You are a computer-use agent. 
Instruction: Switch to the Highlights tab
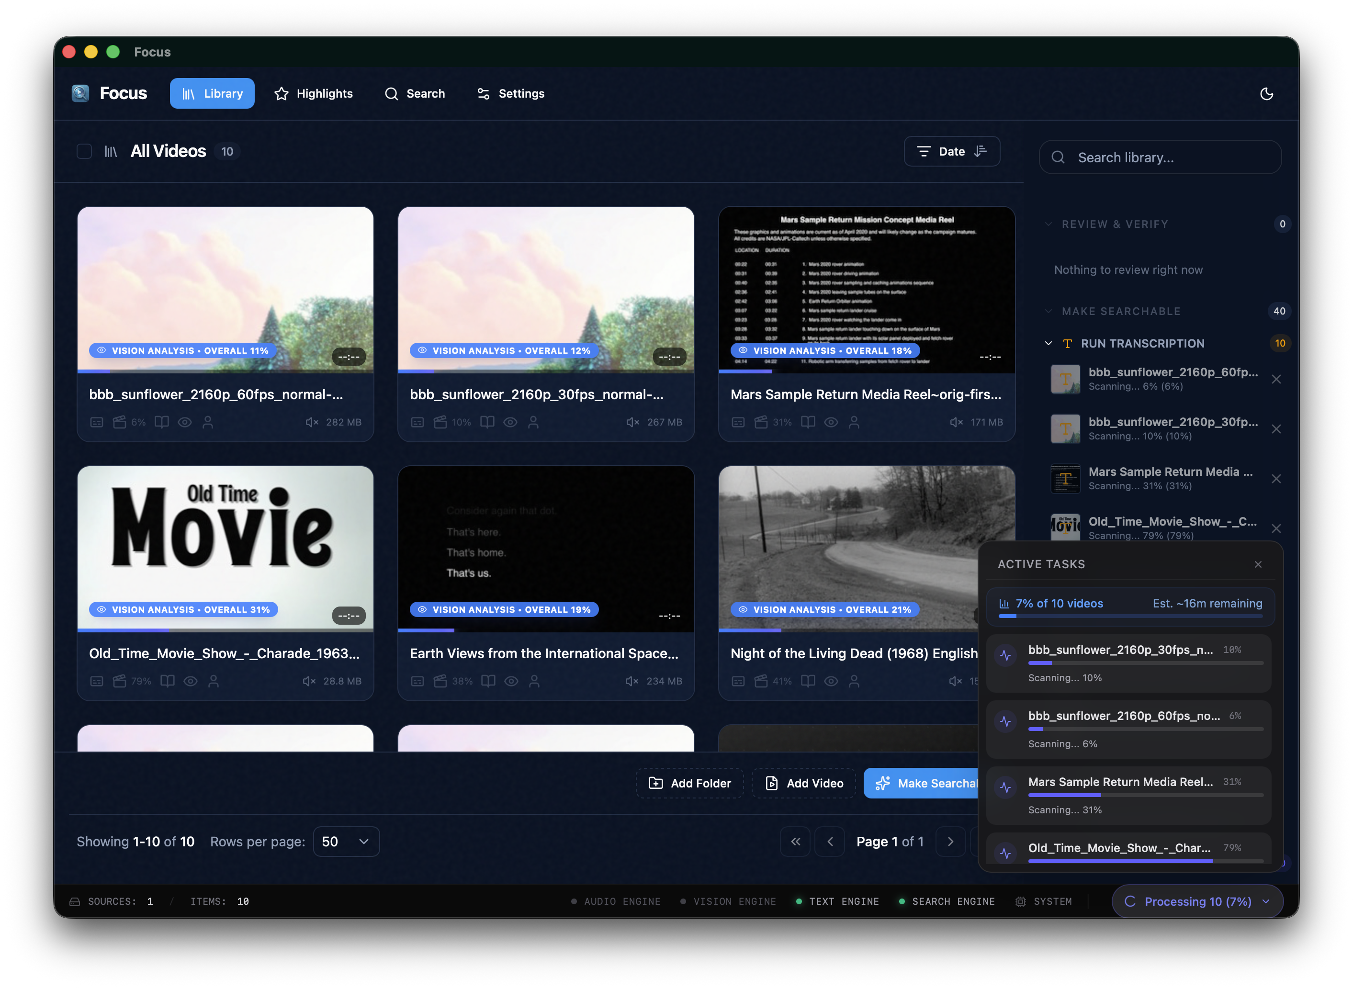coord(314,93)
